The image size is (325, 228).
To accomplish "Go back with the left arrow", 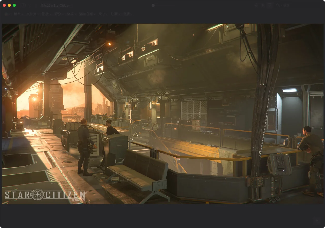I will (x=30, y=5).
